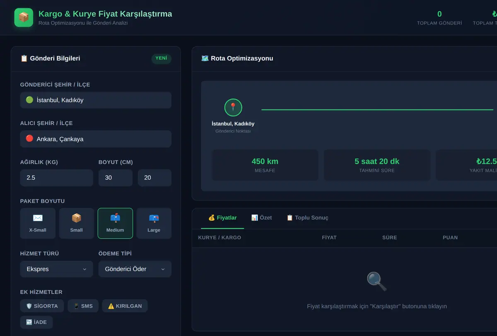Open the Özet tab
Viewport: 497px width, 336px height.
point(261,218)
